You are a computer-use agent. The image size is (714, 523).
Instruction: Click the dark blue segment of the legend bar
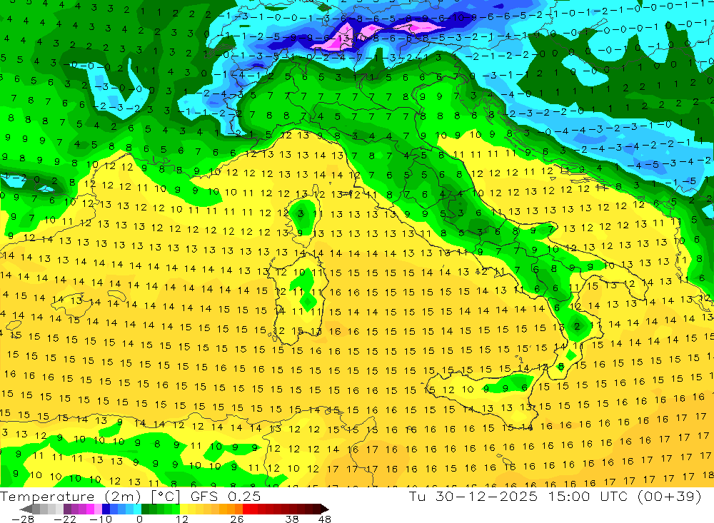106,509
